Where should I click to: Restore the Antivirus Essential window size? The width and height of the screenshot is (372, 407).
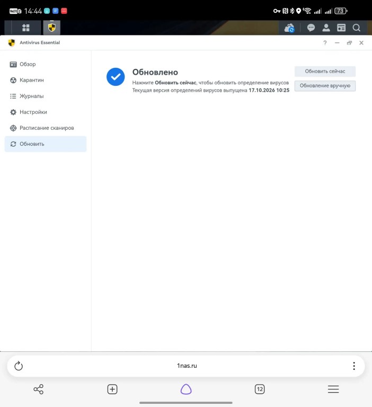point(349,43)
